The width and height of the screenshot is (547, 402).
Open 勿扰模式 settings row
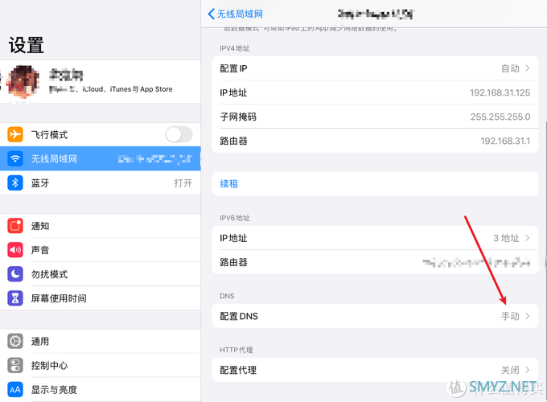tap(101, 274)
